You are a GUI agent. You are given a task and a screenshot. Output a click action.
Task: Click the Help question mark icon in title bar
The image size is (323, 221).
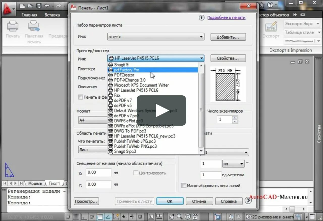270,5
